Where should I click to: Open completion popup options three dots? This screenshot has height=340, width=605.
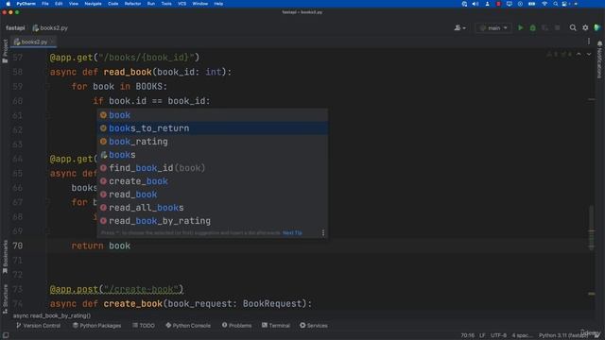pos(323,233)
